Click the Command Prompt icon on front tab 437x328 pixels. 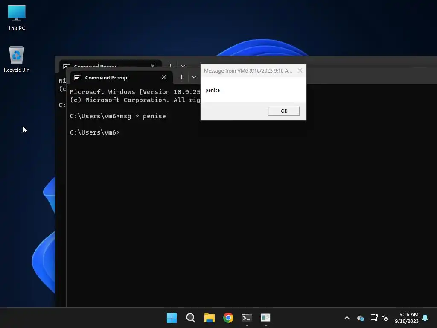pyautogui.click(x=78, y=78)
